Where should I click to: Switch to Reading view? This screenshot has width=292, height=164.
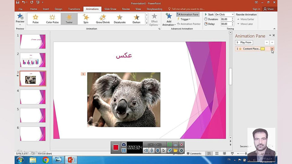[225, 153]
